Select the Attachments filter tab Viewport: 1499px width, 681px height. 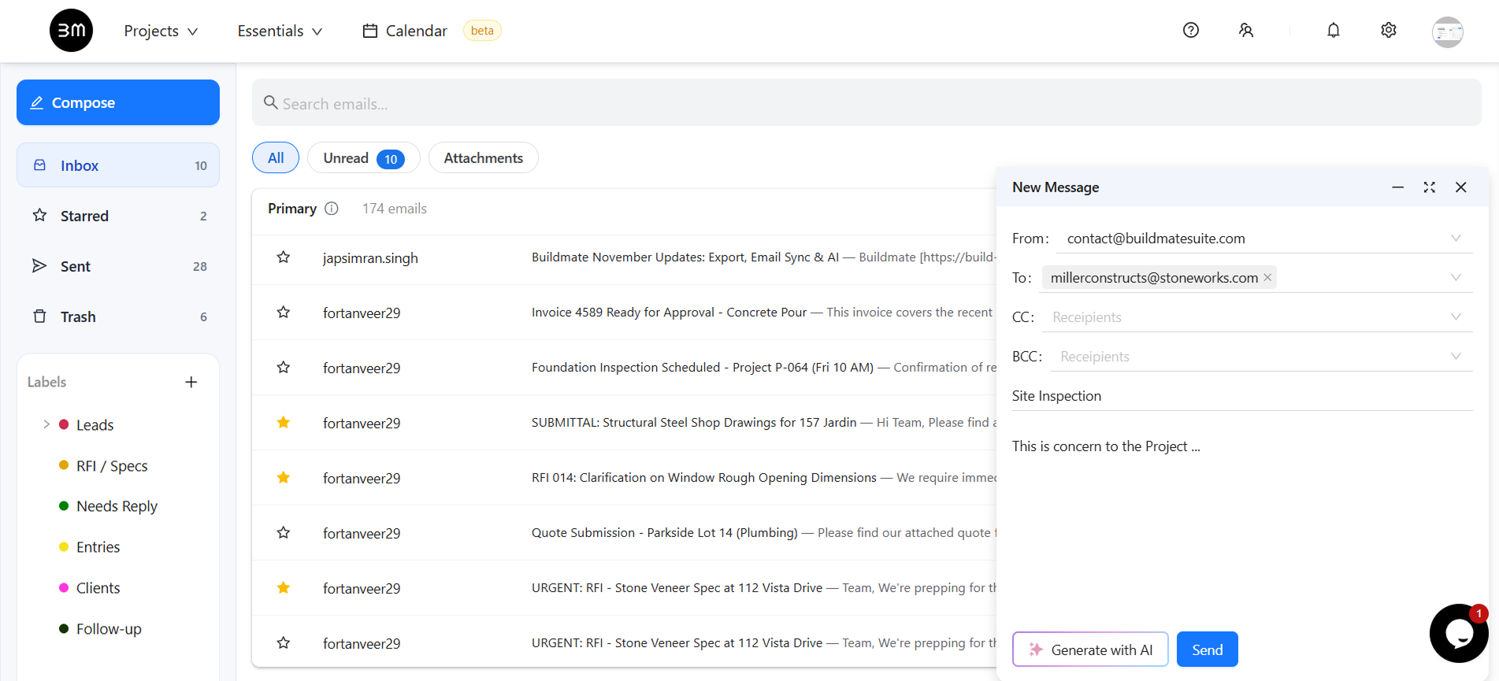click(x=483, y=157)
